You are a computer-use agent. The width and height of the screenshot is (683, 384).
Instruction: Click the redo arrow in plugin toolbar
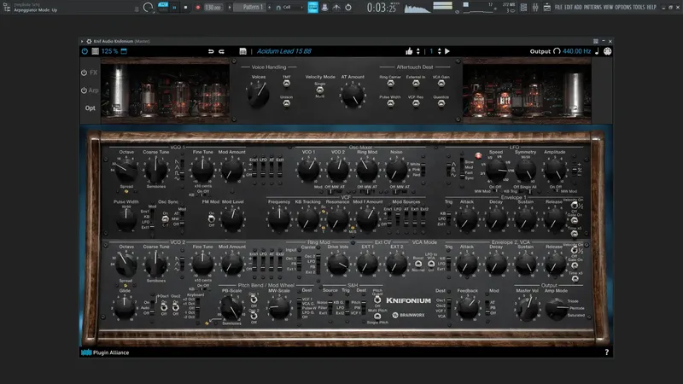coord(221,51)
